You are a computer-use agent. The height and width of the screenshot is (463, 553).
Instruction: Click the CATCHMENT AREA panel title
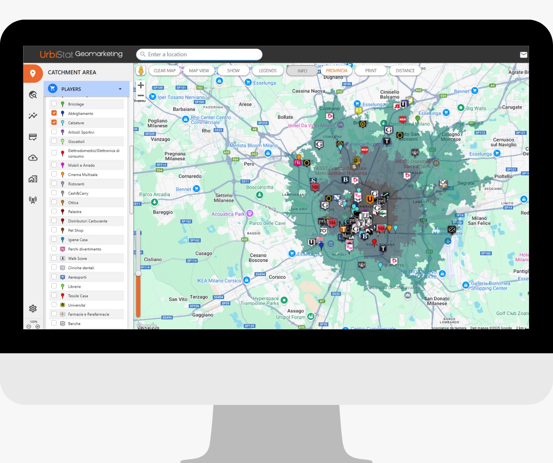tap(72, 73)
